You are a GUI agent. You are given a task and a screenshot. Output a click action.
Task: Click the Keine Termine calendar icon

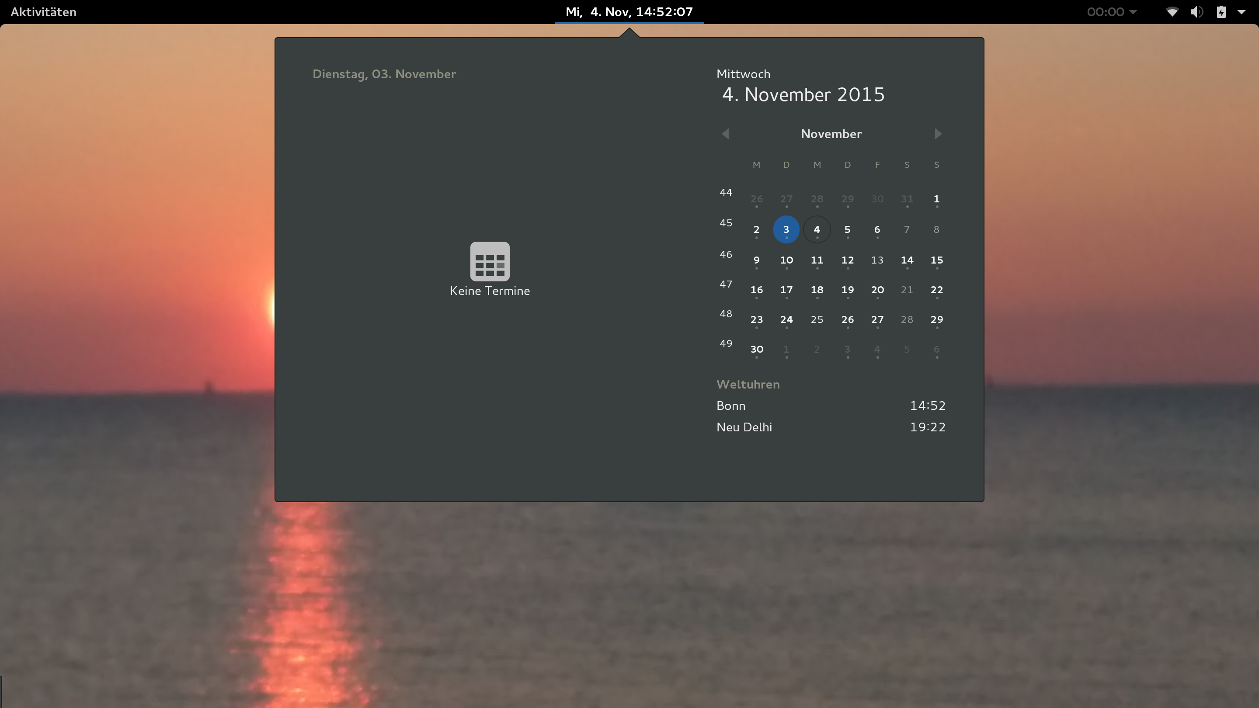[x=490, y=261]
